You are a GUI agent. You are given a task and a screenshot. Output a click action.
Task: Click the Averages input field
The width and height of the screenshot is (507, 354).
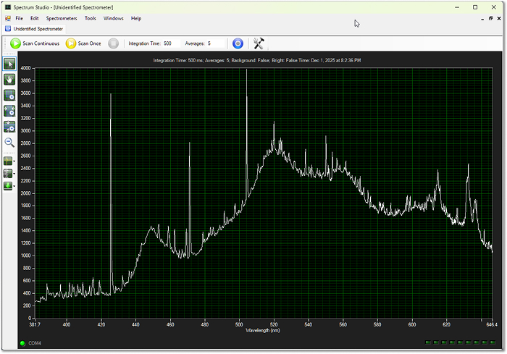tap(215, 43)
